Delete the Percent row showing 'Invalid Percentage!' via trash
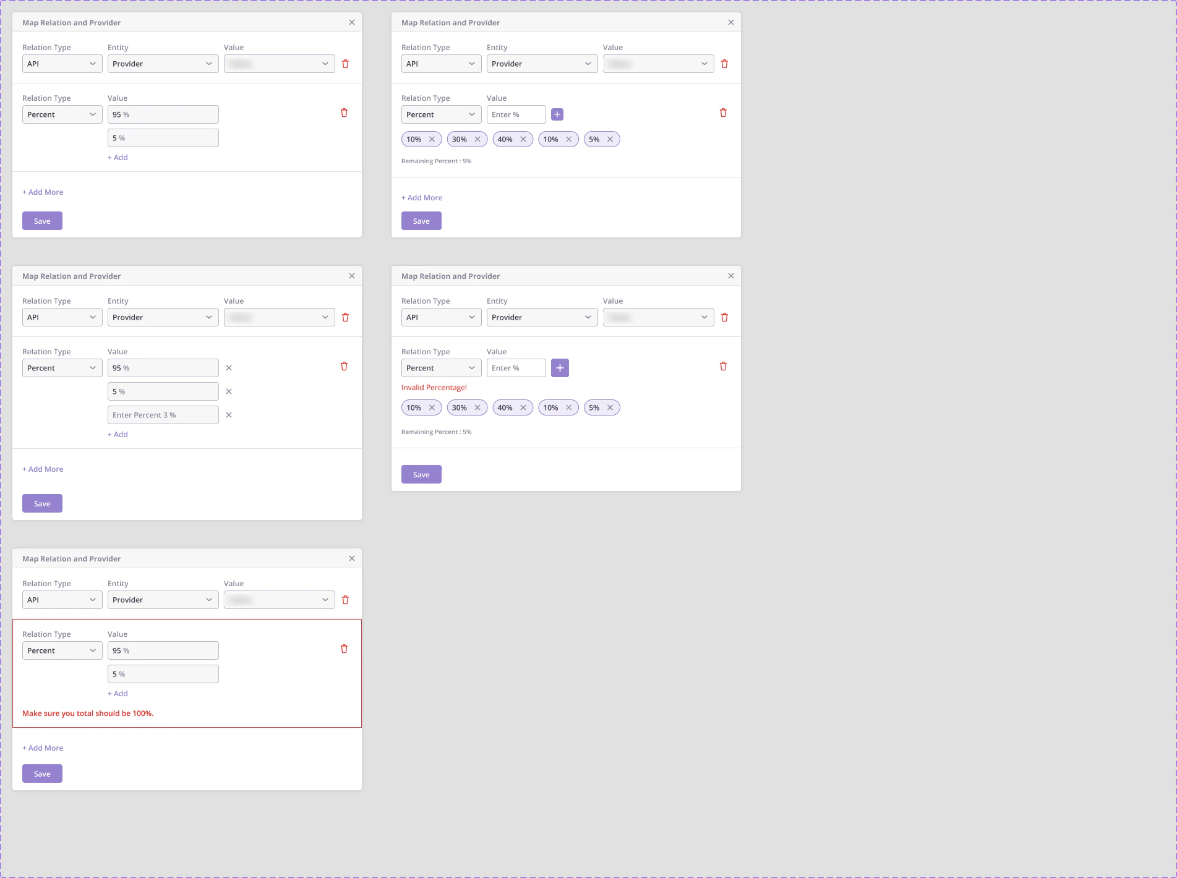The width and height of the screenshot is (1177, 878). click(x=724, y=366)
